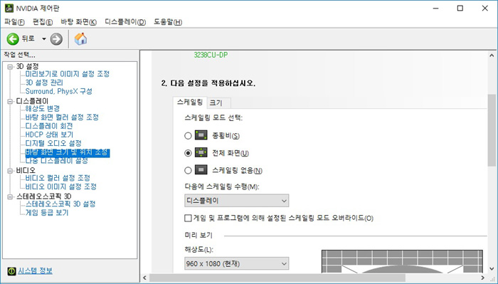Open the 다음에 스케일링 수행 디스플레이 dropdown
The height and width of the screenshot is (284, 498).
tap(237, 201)
